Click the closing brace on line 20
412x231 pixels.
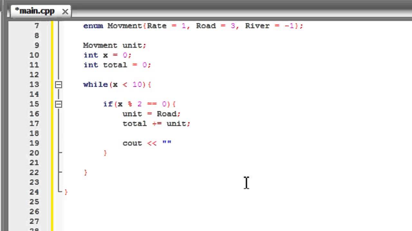(105, 153)
